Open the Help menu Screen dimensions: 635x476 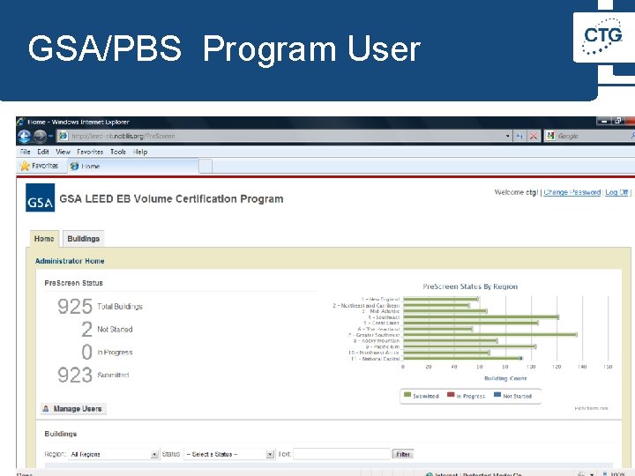point(140,152)
